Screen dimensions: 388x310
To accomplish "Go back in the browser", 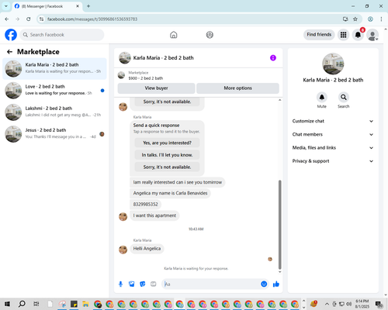I will click(7, 19).
